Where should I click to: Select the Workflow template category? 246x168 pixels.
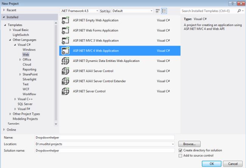(30, 94)
